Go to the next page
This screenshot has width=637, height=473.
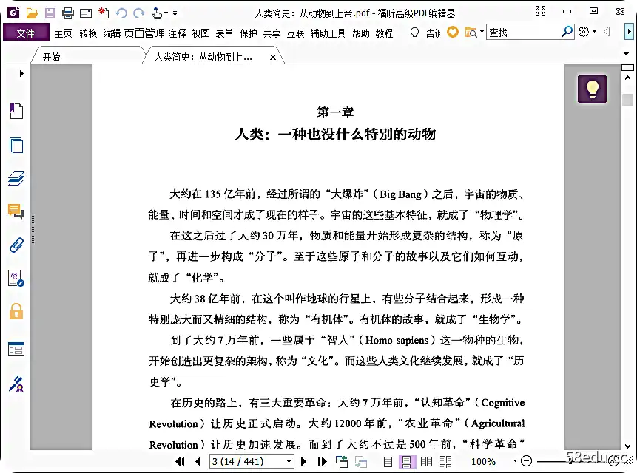tap(303, 461)
